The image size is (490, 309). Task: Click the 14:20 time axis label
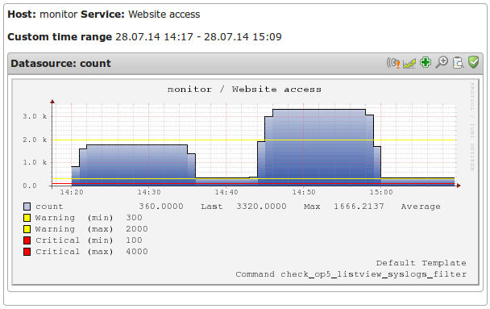[x=72, y=192]
